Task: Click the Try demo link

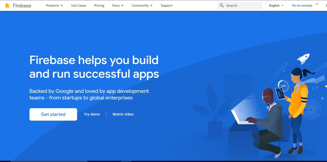Action: [x=92, y=114]
